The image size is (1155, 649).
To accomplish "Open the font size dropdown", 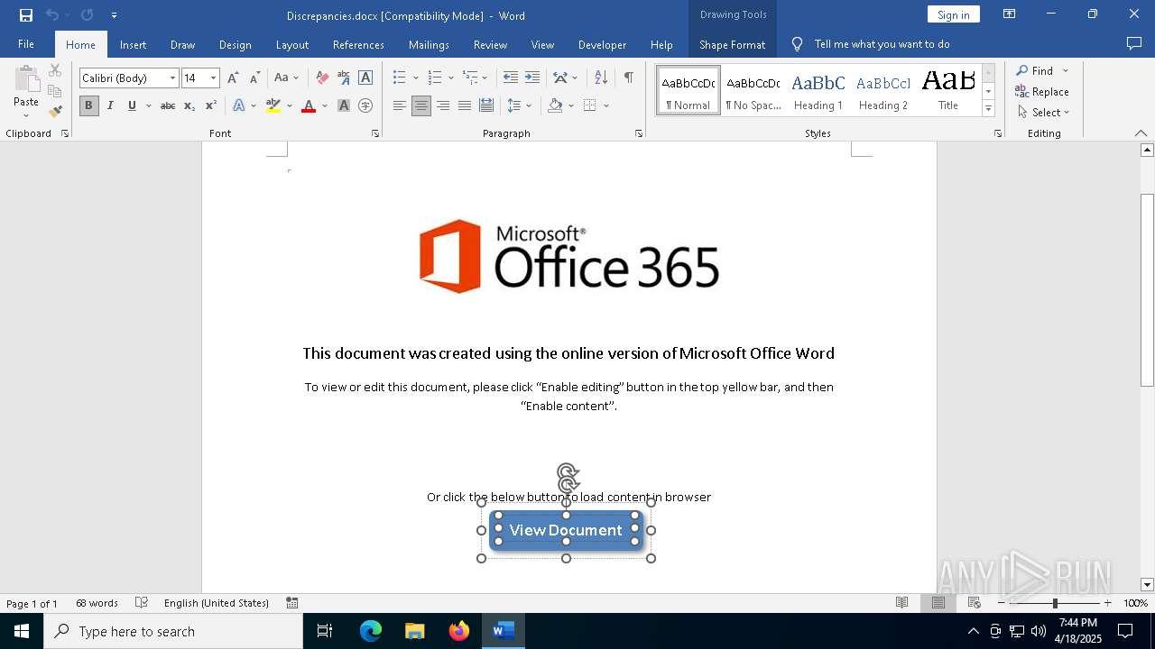I will click(213, 78).
